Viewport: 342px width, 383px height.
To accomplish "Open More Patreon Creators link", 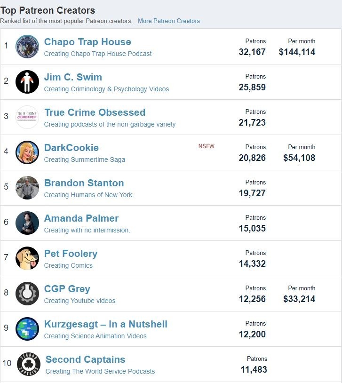I will coord(169,21).
